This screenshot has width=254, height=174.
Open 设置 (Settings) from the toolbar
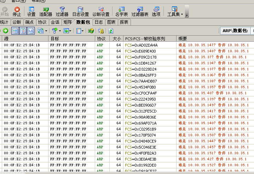click(31, 11)
